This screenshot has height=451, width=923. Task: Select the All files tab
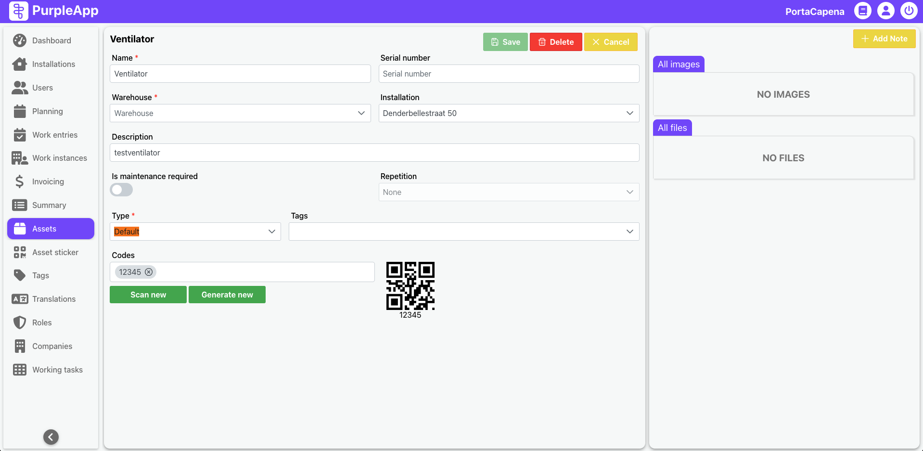pyautogui.click(x=672, y=128)
